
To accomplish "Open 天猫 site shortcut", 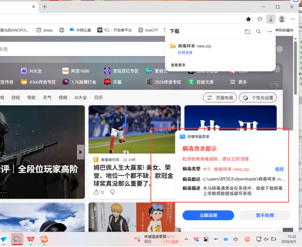I will pyautogui.click(x=113, y=82).
